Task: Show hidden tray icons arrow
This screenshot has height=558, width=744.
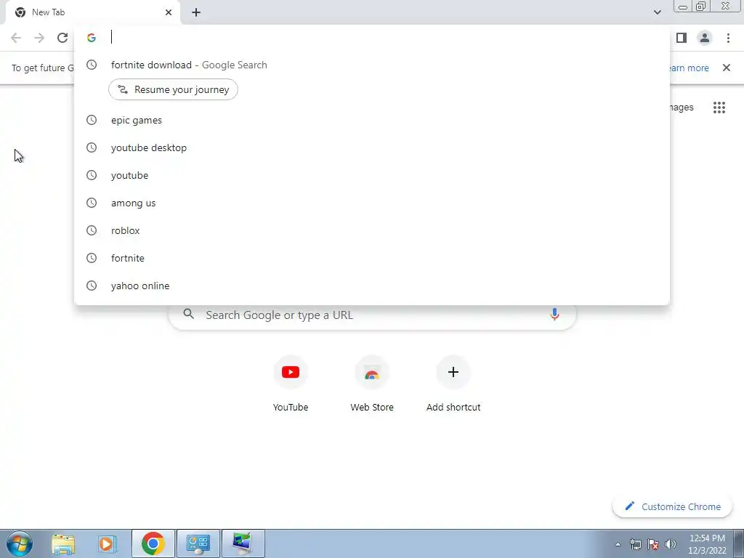Action: (x=618, y=544)
